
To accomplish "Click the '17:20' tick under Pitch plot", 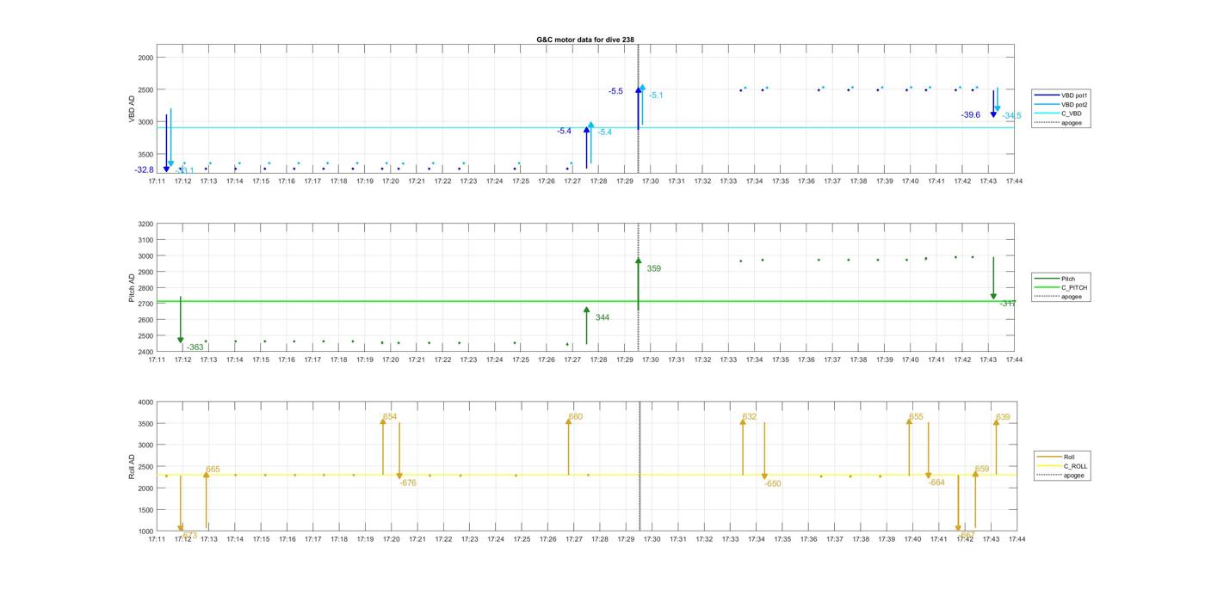I will coord(391,359).
